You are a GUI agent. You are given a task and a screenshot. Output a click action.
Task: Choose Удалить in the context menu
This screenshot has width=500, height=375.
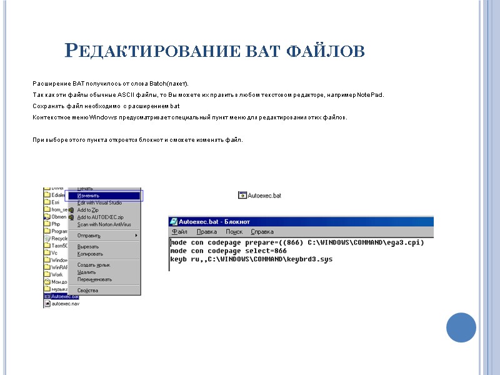click(x=86, y=272)
